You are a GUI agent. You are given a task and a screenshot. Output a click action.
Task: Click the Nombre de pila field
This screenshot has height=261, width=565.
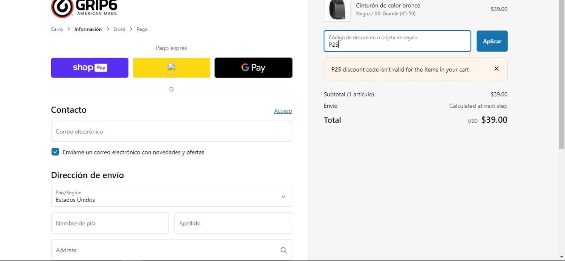(x=110, y=223)
